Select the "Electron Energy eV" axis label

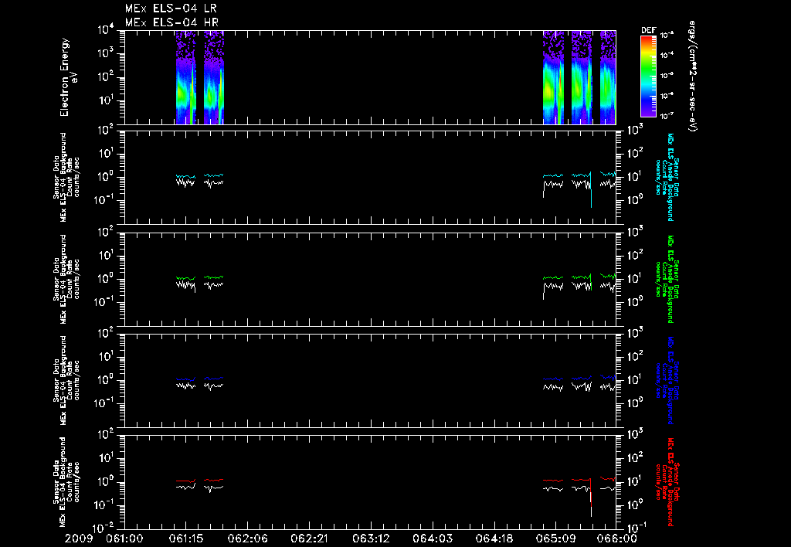pos(68,77)
